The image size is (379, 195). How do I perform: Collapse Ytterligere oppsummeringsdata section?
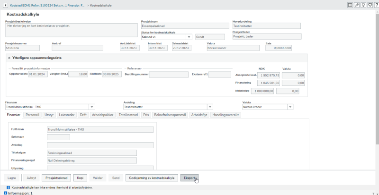(x=9, y=58)
